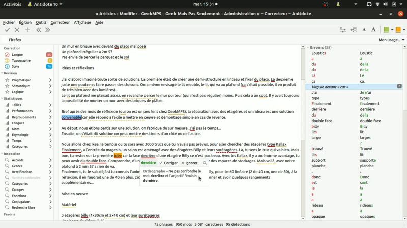Click Ignorer in the correction tooltip
Image resolution: width=407 pixels, height=228 pixels.
tap(189, 163)
